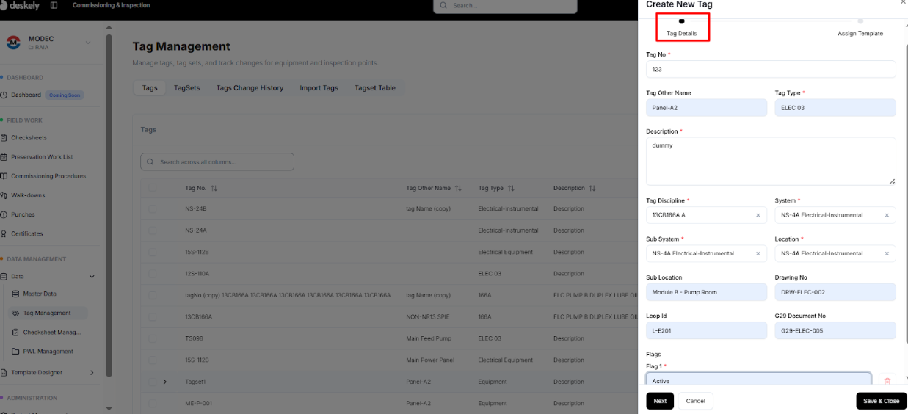This screenshot has width=908, height=414.
Task: Open the System dropdown
Action: pyautogui.click(x=835, y=215)
